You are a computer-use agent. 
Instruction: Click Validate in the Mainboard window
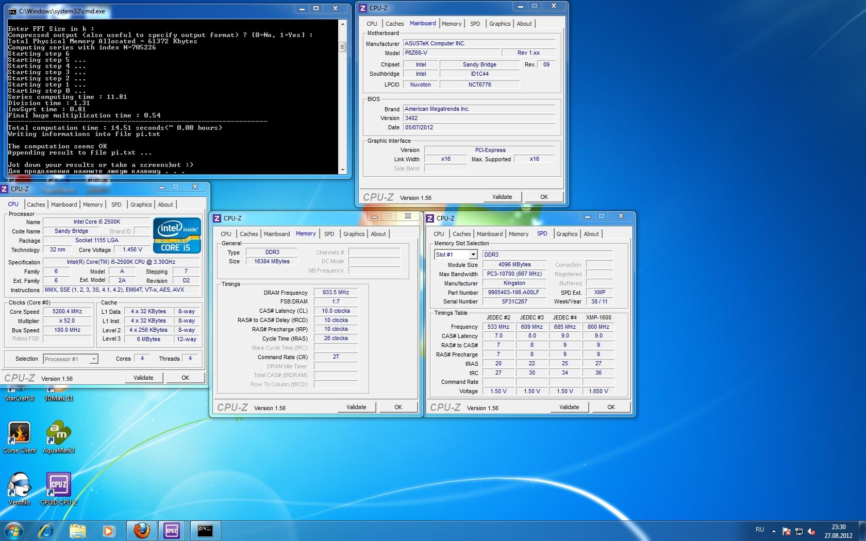coord(502,197)
